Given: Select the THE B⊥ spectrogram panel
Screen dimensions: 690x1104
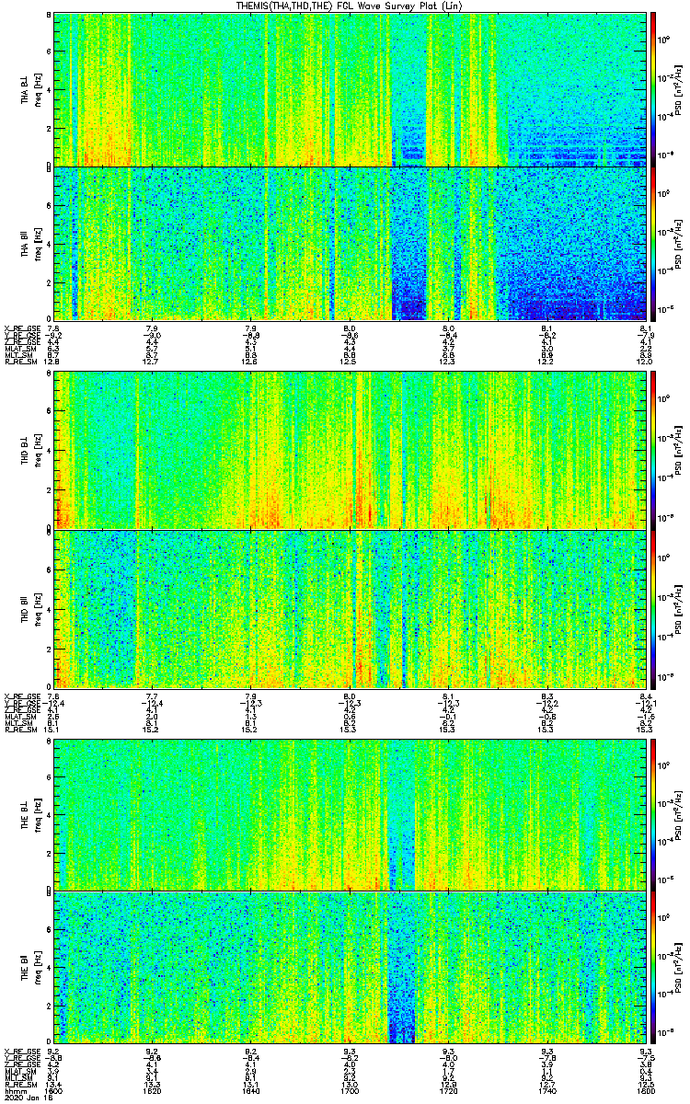Looking at the screenshot, I should coord(350,814).
